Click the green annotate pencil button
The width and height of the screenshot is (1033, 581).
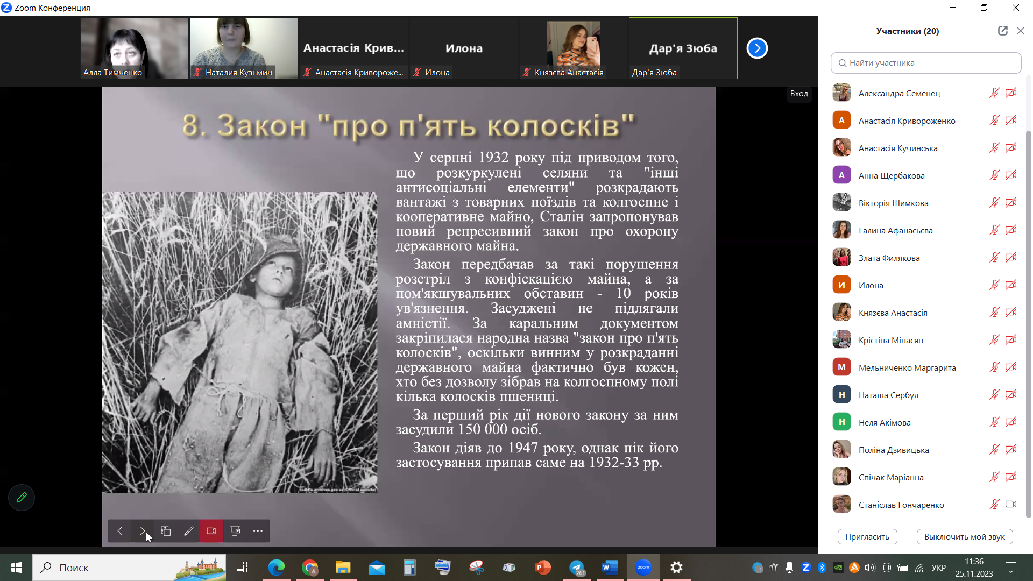(22, 498)
